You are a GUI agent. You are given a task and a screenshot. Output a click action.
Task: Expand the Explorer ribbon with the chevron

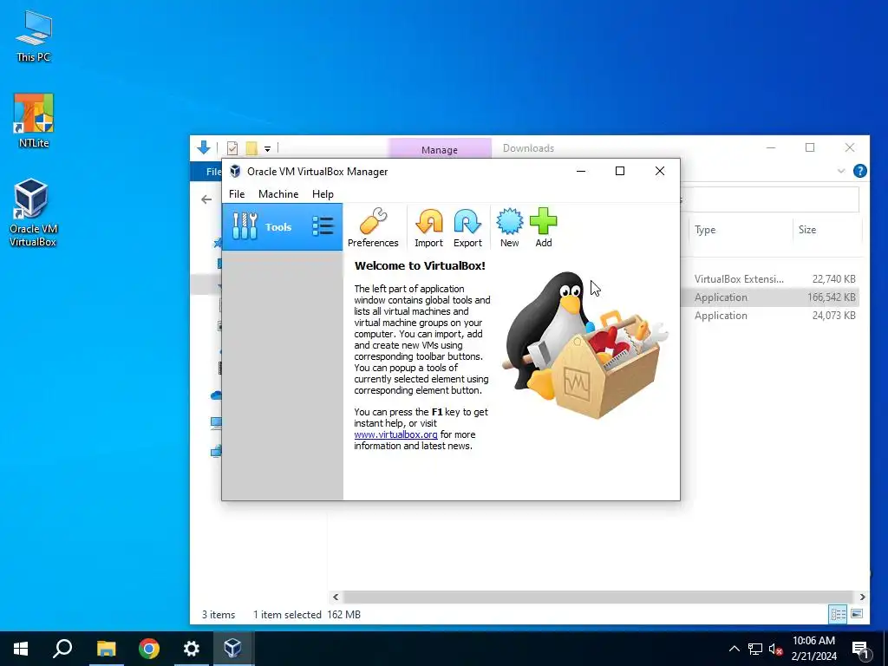[x=841, y=171]
